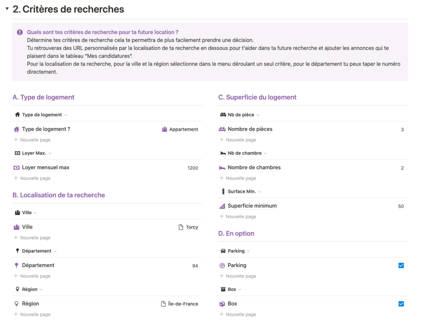Click the sofa icon beside Nombre de pièces
Viewport: 421px width, 322px height.
pos(222,130)
